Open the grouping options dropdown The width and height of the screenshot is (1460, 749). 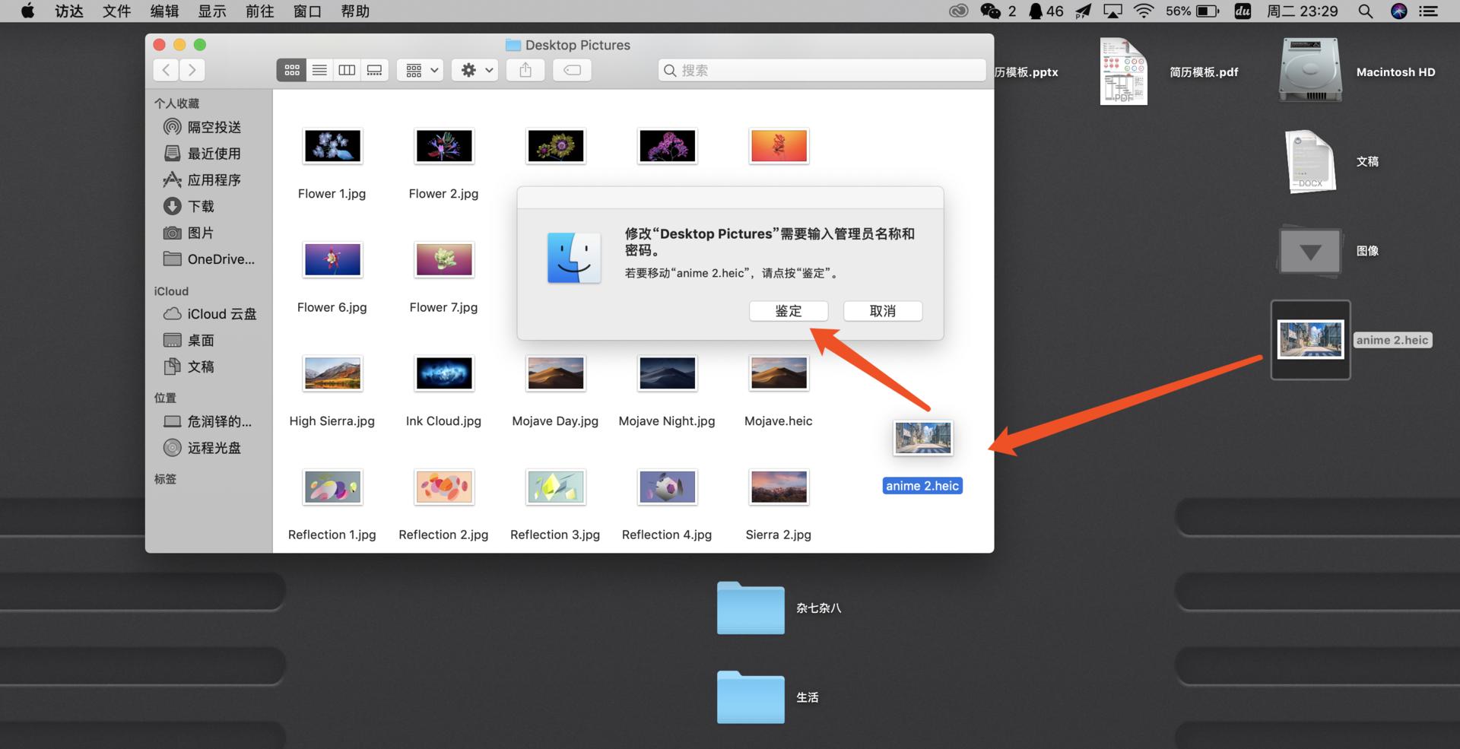click(420, 69)
